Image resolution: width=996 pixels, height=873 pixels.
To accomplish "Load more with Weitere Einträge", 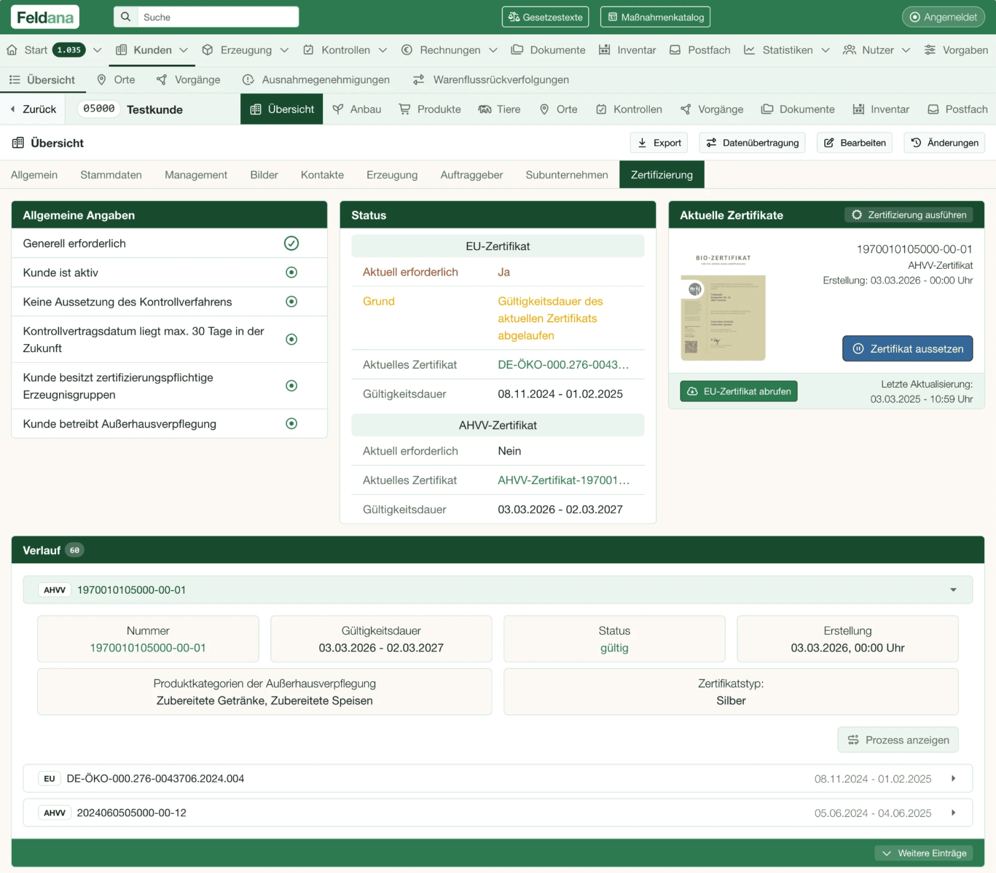I will coord(924,853).
